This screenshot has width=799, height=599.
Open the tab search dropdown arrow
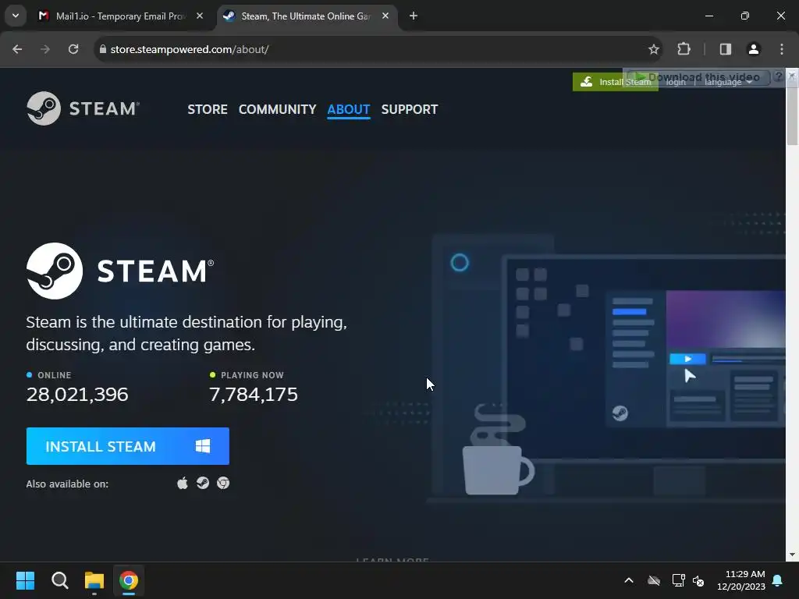[x=16, y=16]
